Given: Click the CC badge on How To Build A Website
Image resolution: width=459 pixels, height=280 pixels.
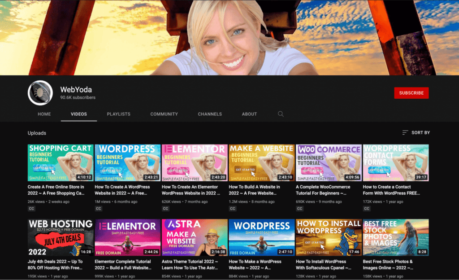Looking at the screenshot, I should (x=232, y=208).
